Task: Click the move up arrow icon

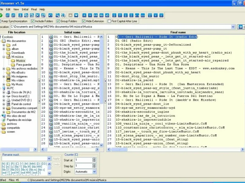Action: click(70, 15)
